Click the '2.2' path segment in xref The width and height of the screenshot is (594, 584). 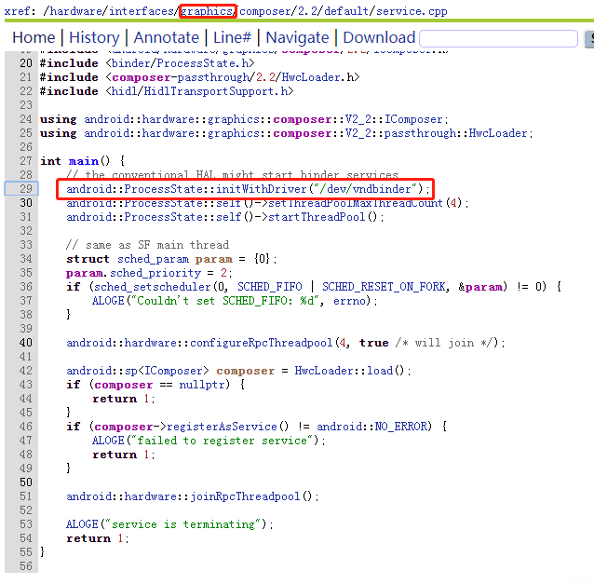[307, 11]
